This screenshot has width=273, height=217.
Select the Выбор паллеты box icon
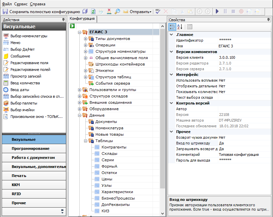[x=6, y=103]
